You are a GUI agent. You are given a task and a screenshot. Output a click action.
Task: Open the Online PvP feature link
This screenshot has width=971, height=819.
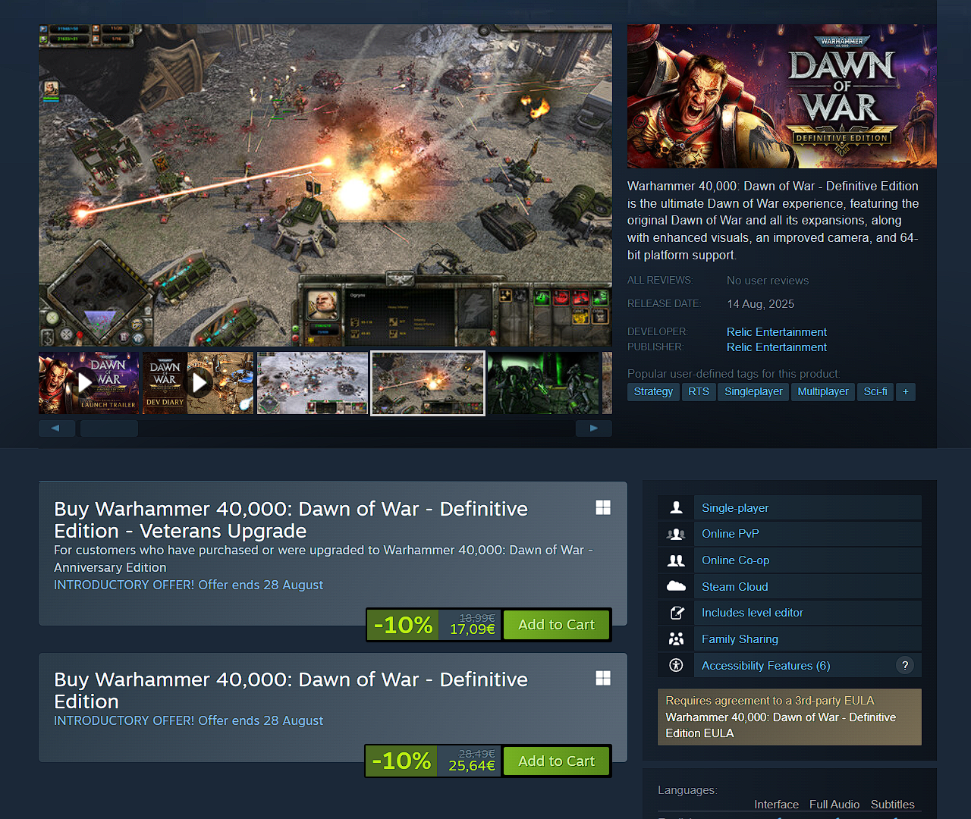pyautogui.click(x=731, y=534)
